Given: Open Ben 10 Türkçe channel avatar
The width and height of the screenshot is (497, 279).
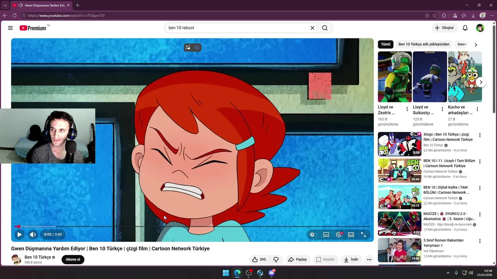Looking at the screenshot, I should (x=16, y=260).
